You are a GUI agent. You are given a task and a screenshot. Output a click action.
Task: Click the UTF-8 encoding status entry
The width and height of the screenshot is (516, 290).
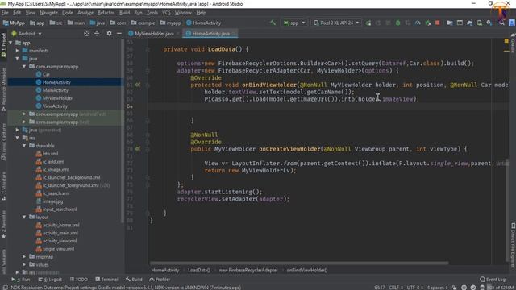pos(414,288)
